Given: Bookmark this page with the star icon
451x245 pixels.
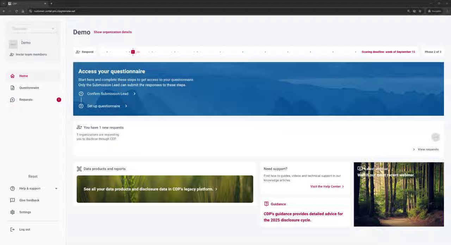Looking at the screenshot, I should click(x=420, y=11).
